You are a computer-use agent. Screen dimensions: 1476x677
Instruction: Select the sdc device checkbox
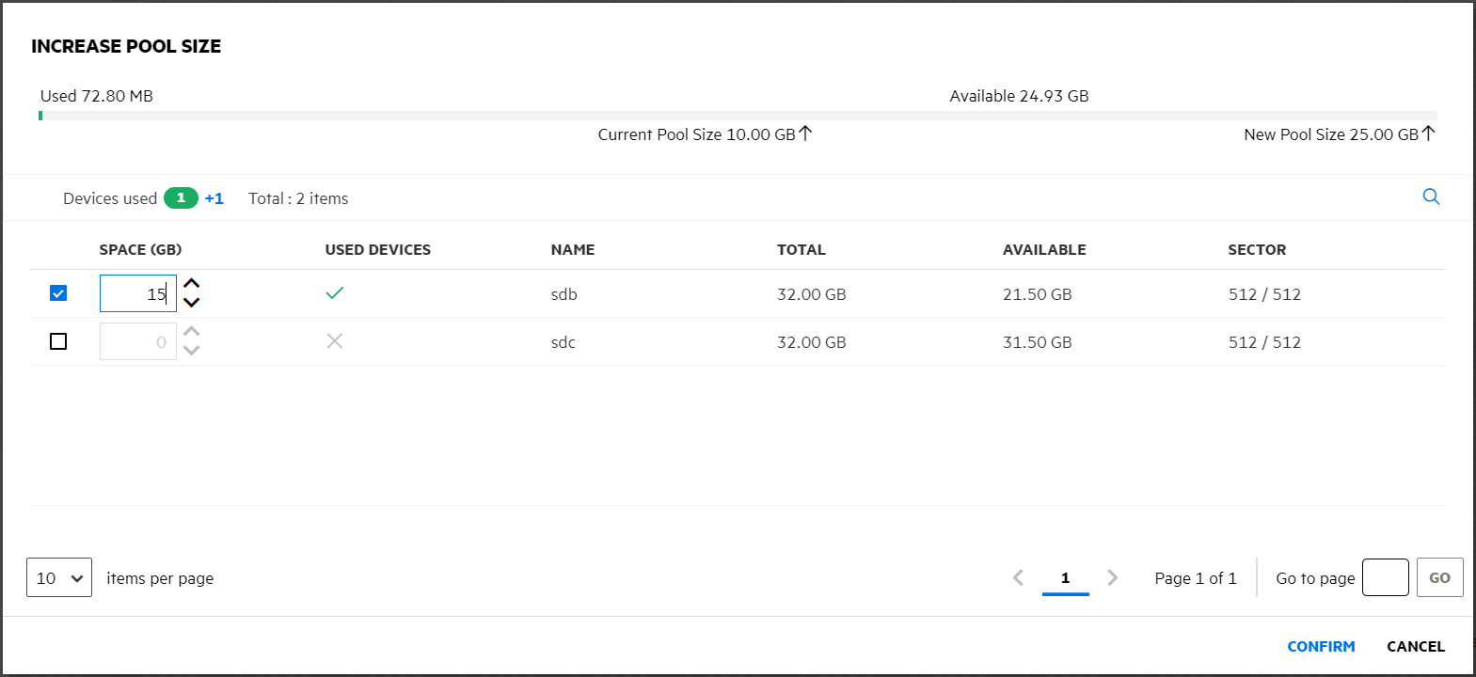pyautogui.click(x=58, y=341)
